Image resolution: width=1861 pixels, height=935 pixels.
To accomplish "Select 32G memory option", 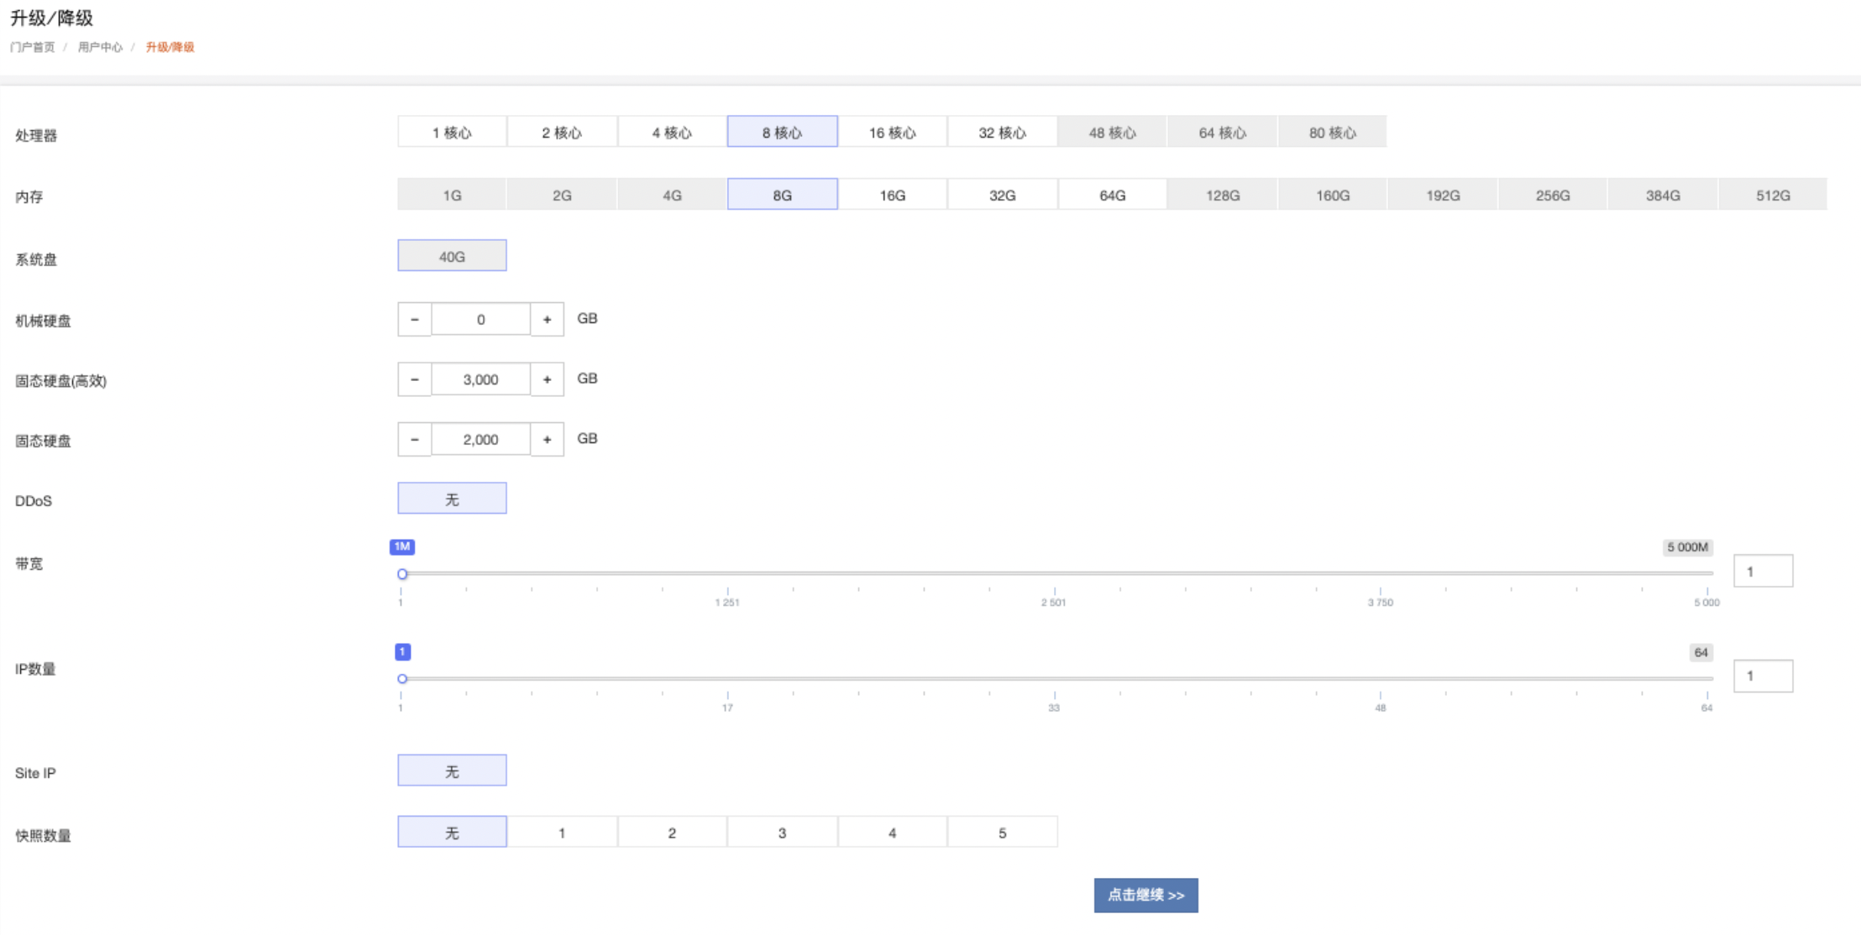I will [1002, 195].
